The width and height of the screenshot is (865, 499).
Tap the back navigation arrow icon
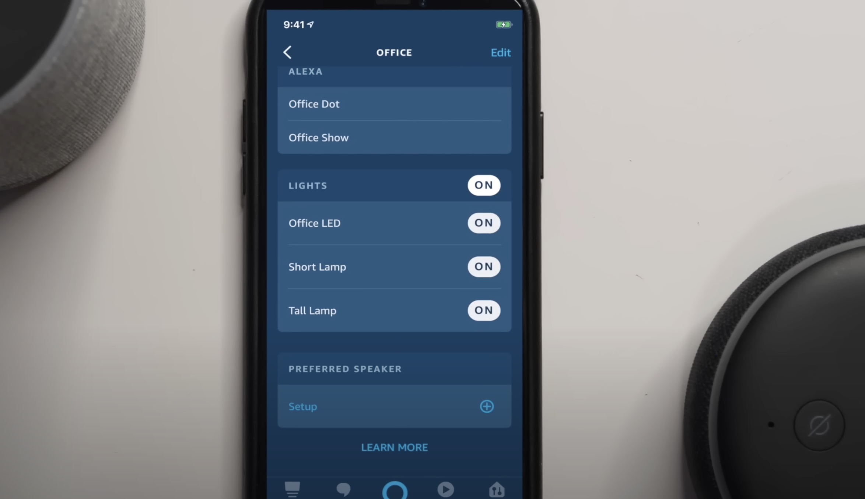(x=288, y=52)
